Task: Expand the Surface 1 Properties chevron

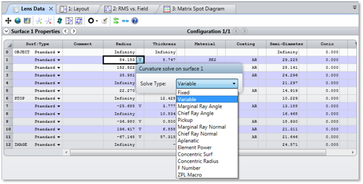Action: [6, 31]
